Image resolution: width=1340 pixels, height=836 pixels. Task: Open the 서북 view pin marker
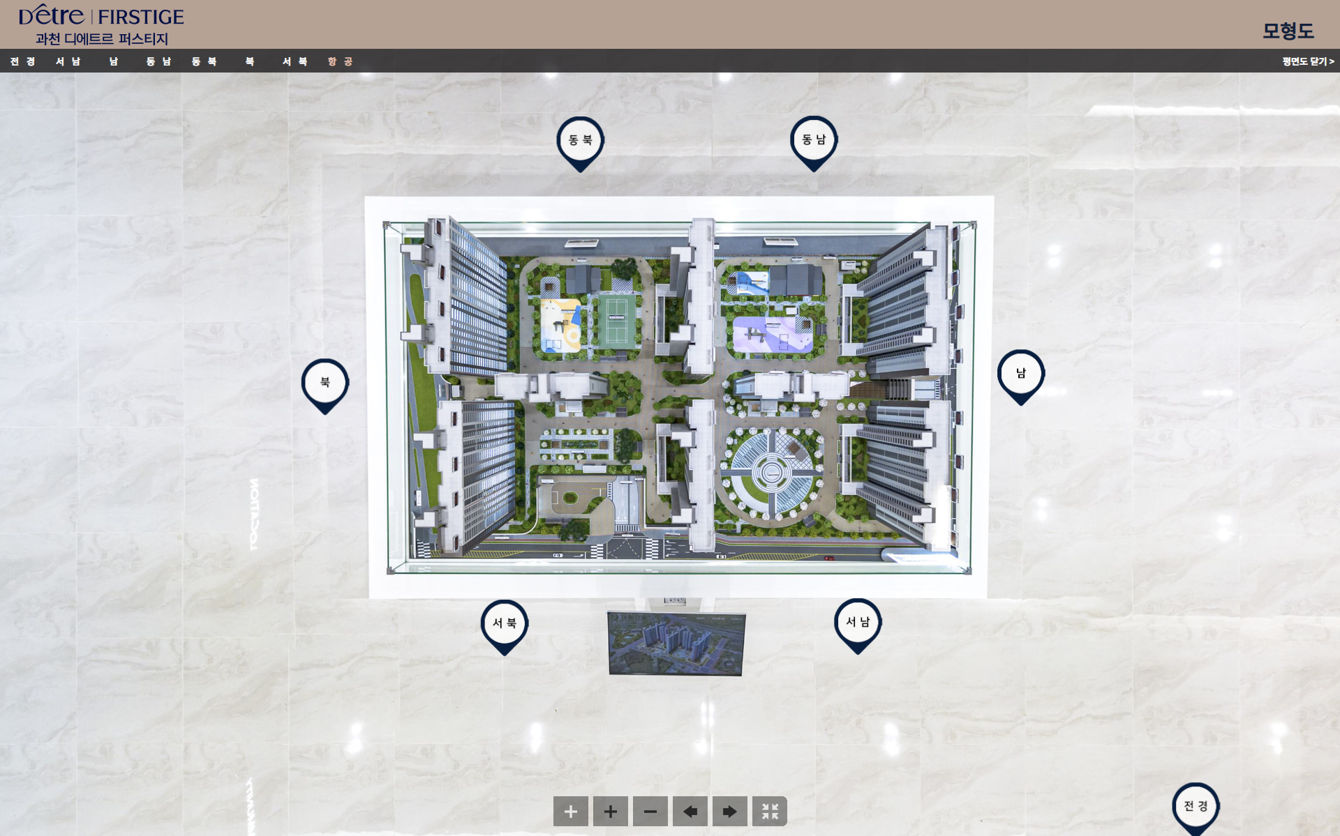pyautogui.click(x=504, y=623)
